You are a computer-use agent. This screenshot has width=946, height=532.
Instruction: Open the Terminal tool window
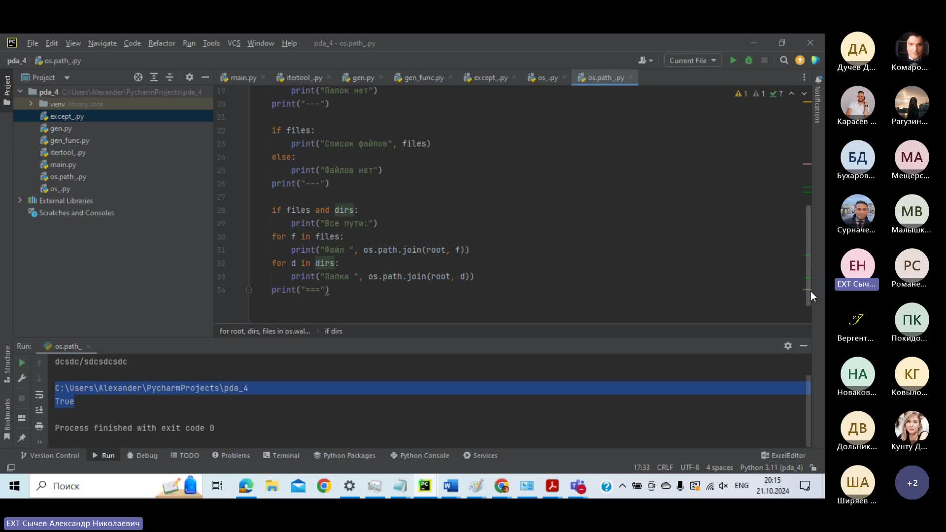pyautogui.click(x=281, y=456)
